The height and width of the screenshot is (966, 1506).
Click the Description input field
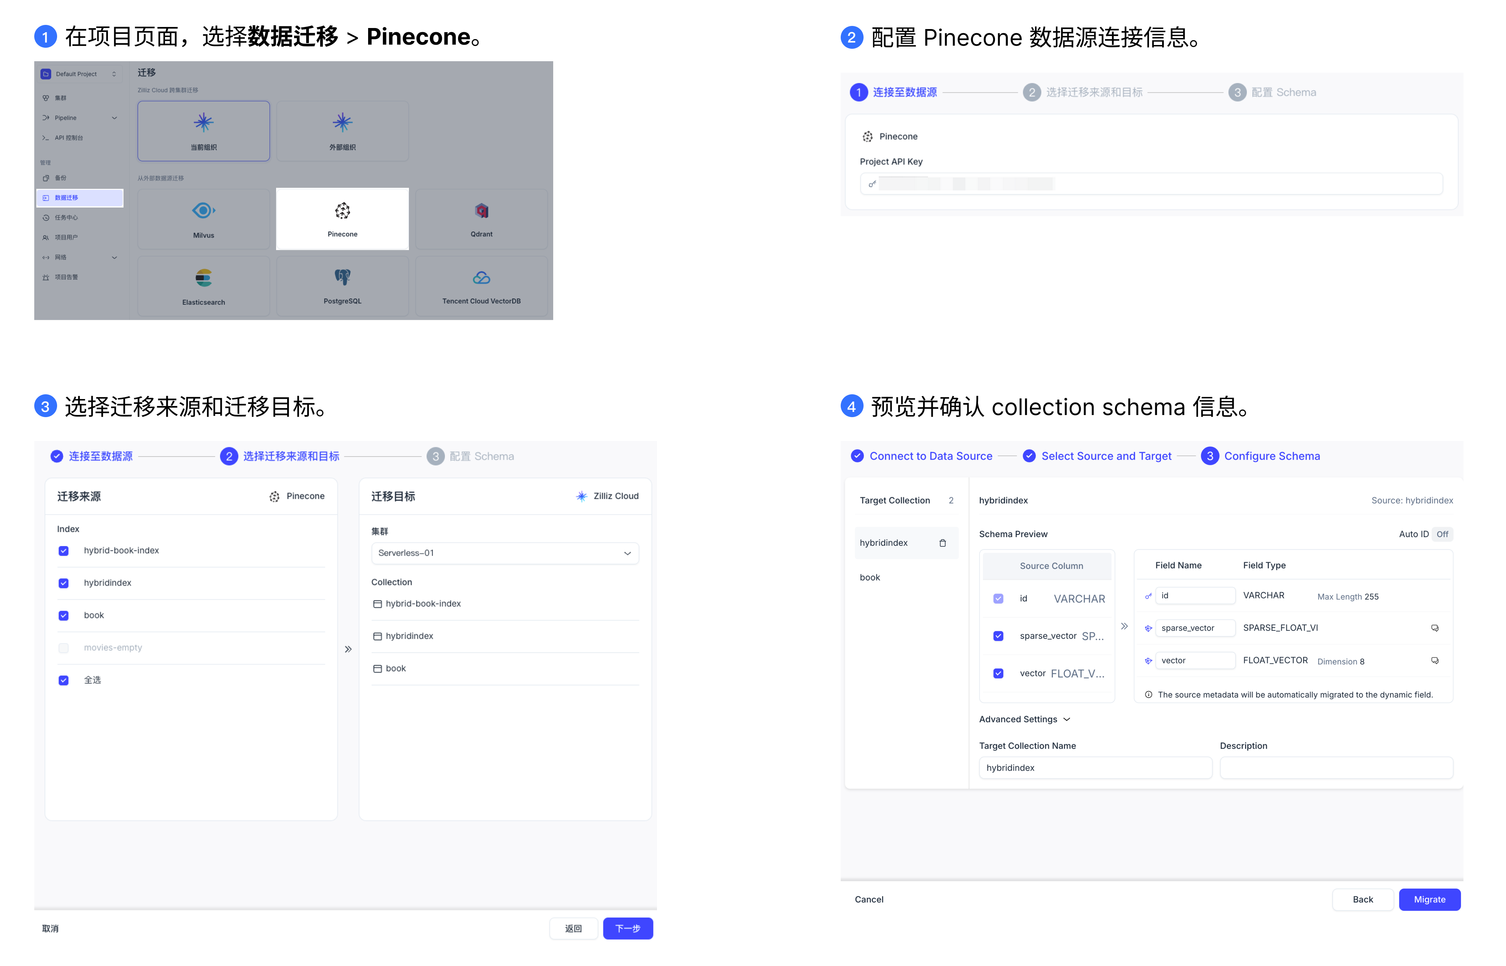click(x=1336, y=768)
